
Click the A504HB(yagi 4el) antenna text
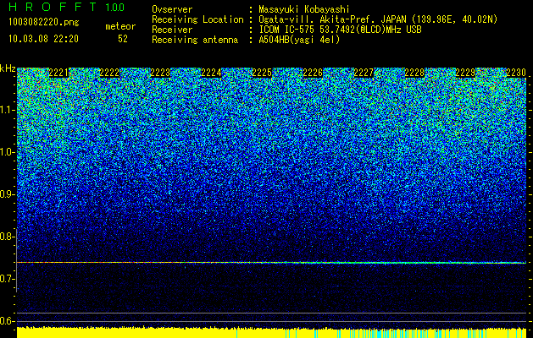coord(299,40)
